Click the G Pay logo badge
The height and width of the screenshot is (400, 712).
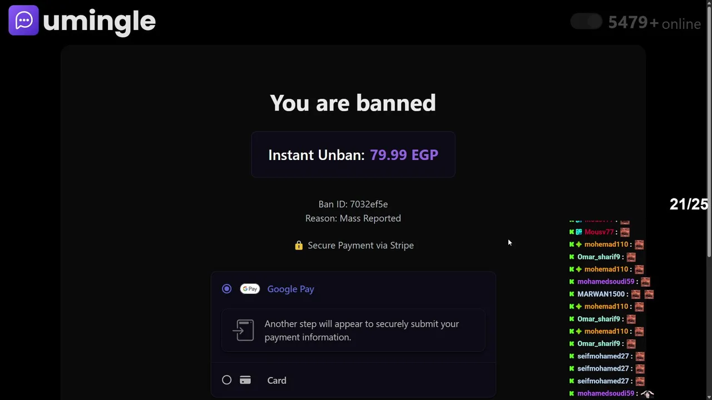coord(250,289)
